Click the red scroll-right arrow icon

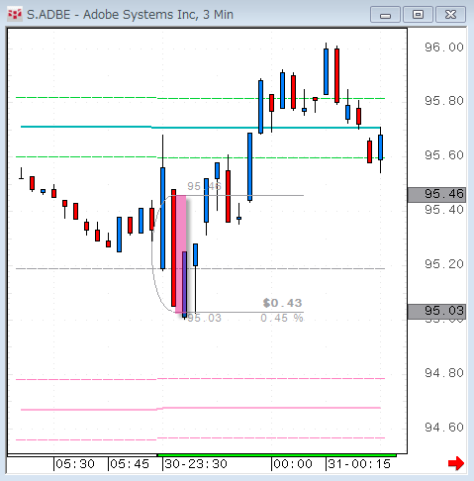tap(456, 463)
